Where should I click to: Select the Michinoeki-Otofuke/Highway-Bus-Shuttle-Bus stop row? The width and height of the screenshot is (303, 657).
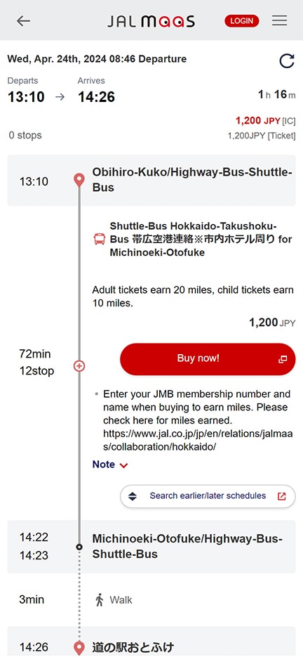[x=151, y=547]
